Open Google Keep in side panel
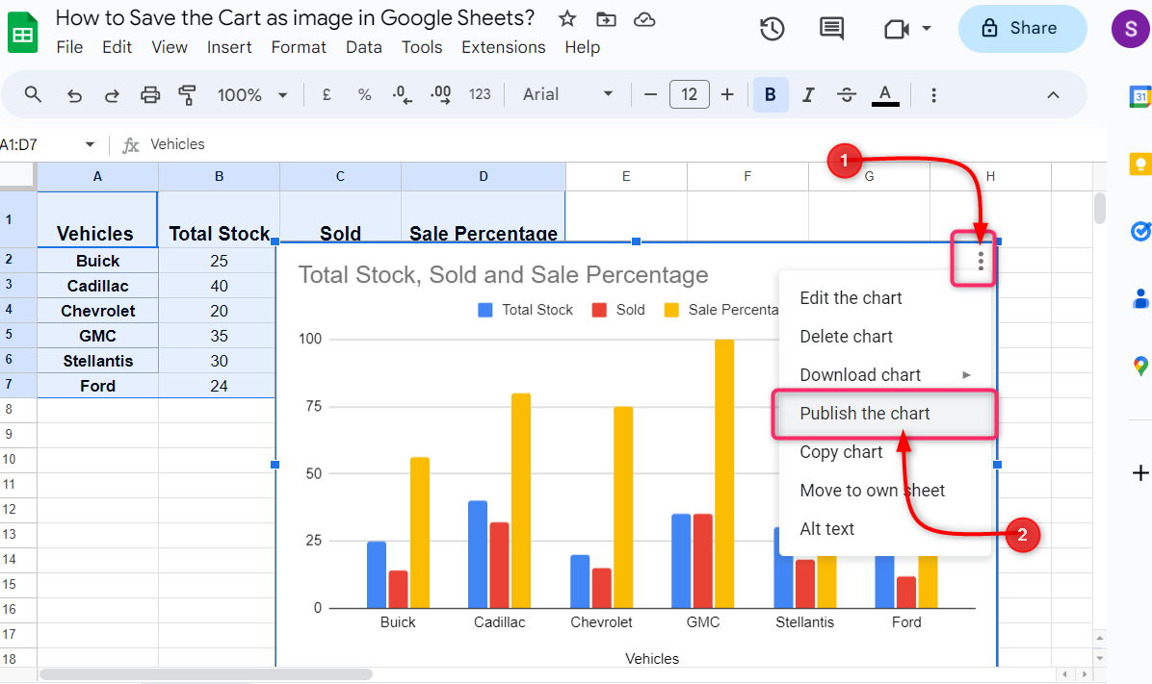Screen dimensions: 1152x684 1140,164
